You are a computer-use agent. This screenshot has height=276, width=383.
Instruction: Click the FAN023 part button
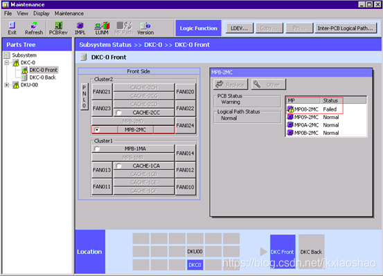[102, 108]
